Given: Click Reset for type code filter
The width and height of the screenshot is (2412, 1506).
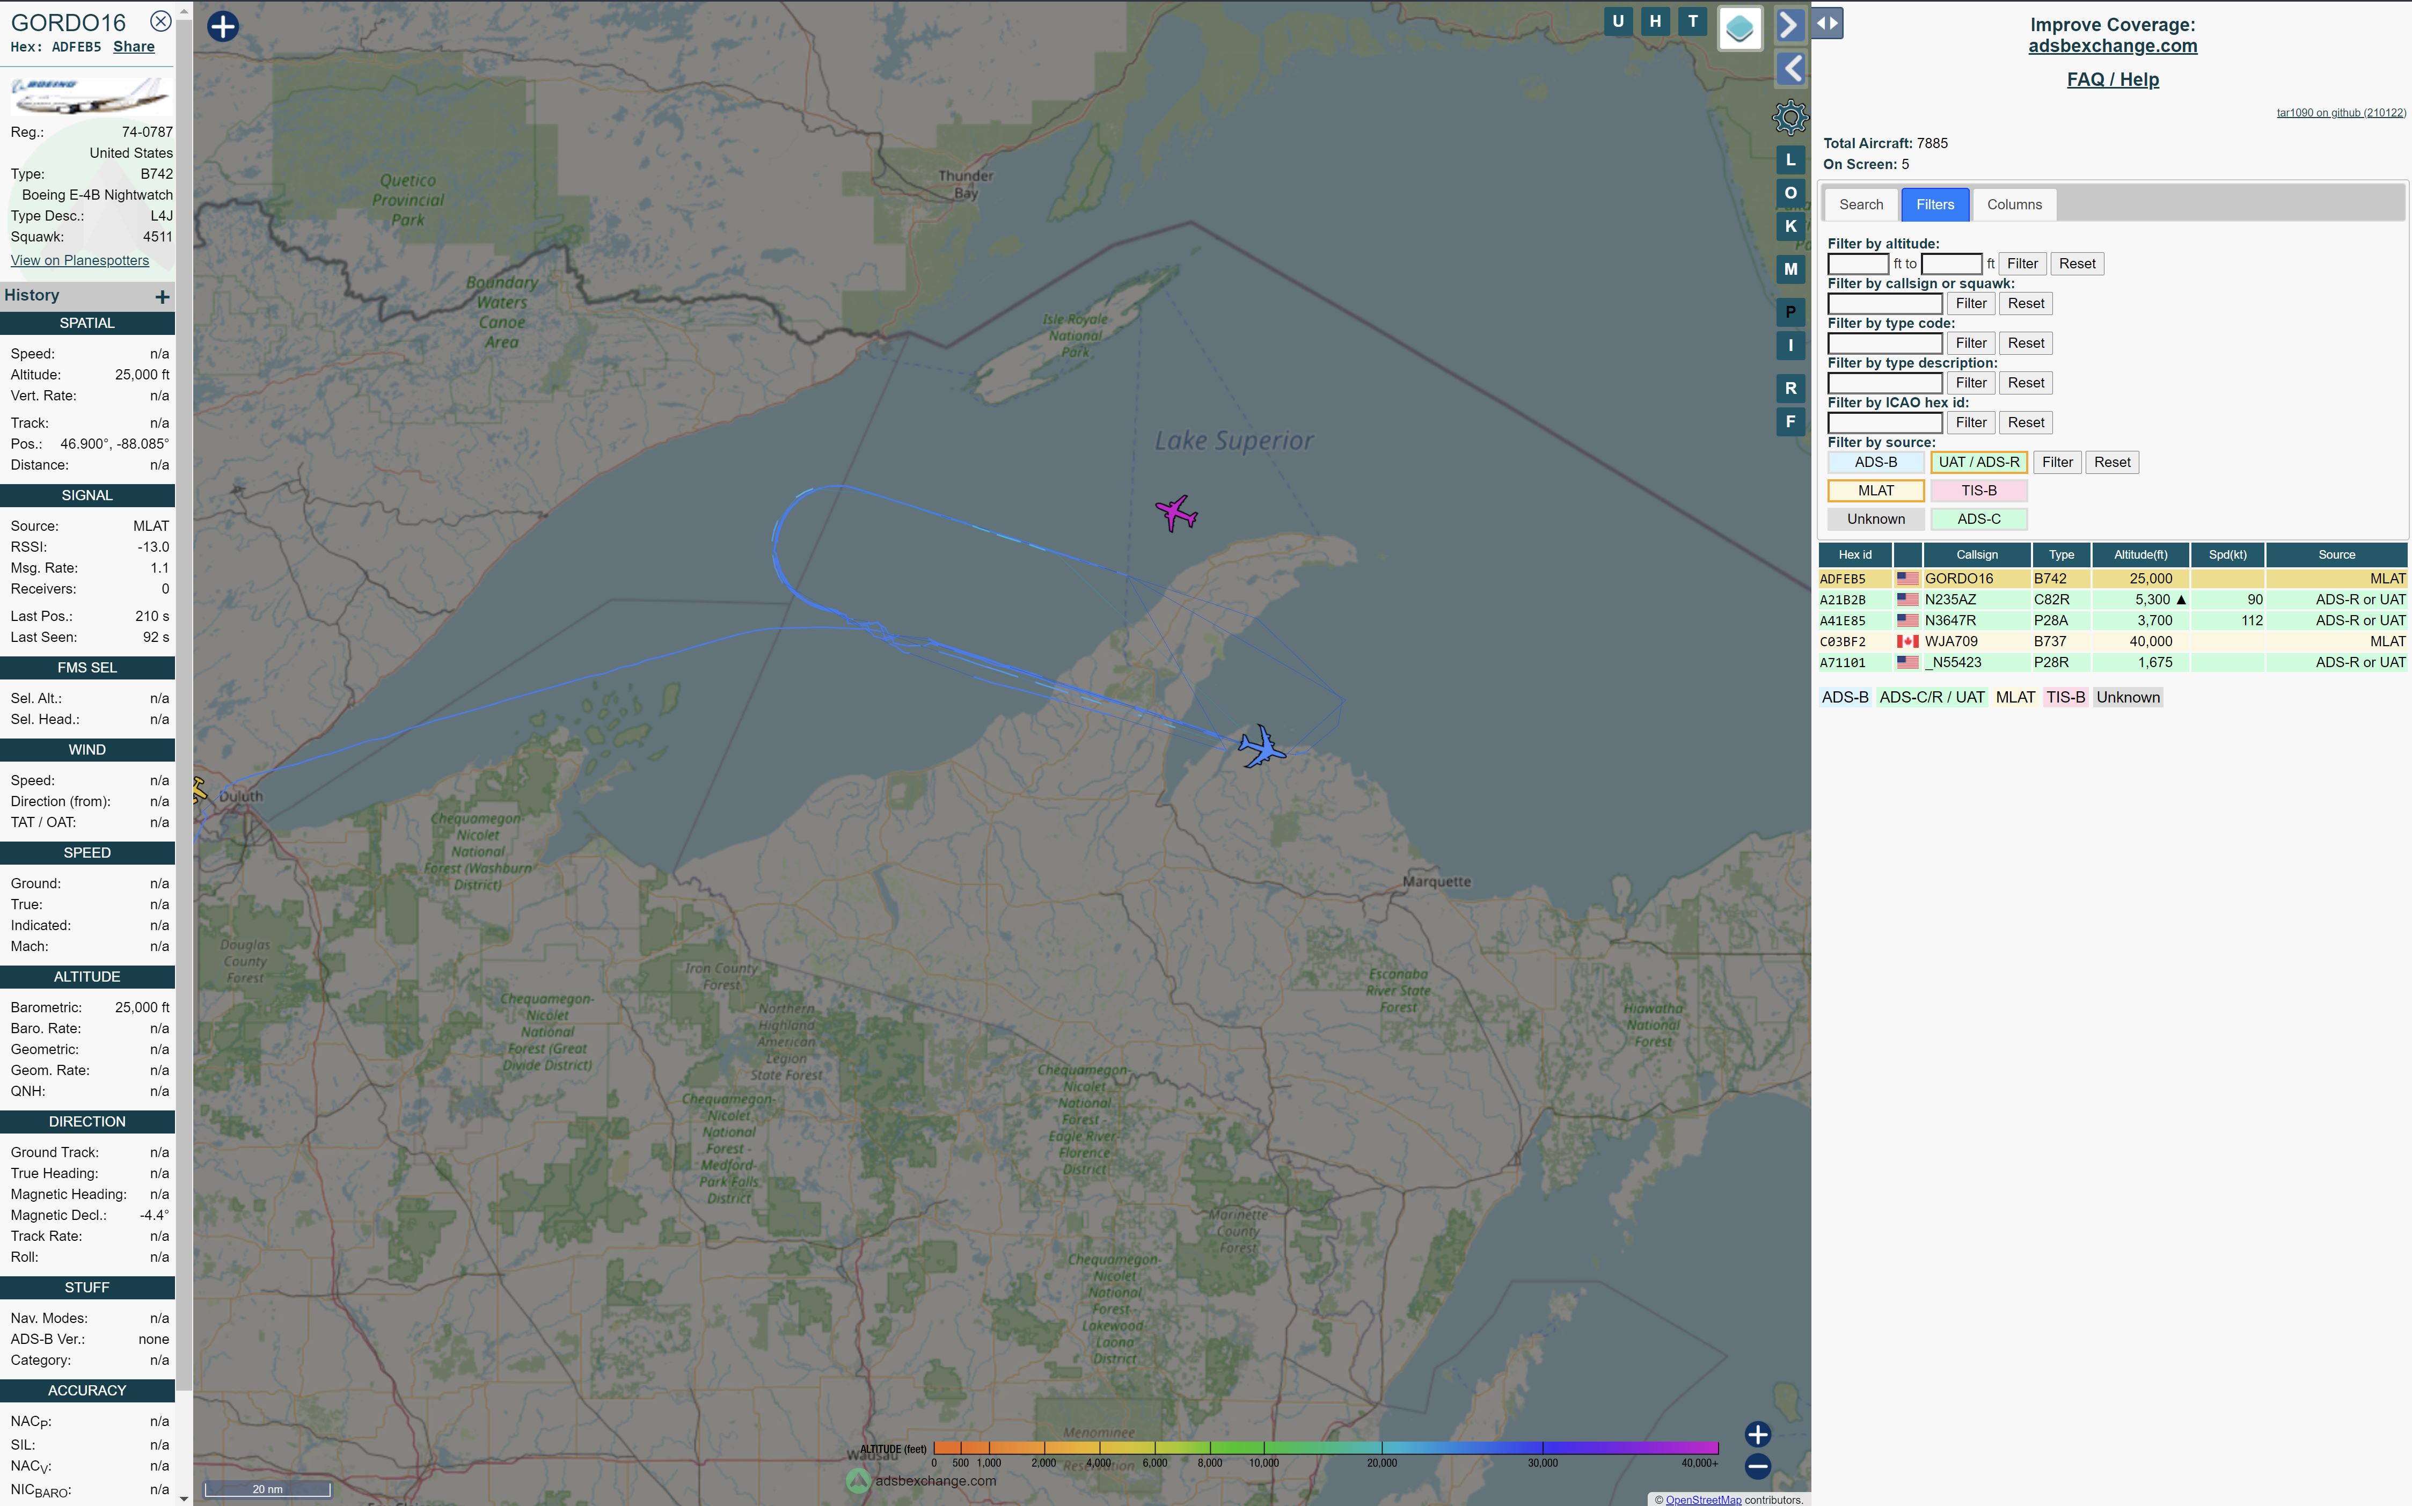Looking at the screenshot, I should tap(2026, 343).
